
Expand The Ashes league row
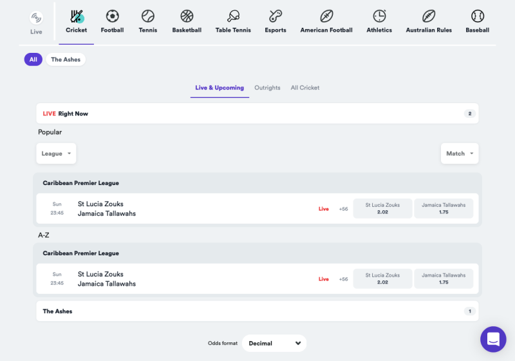point(257,311)
